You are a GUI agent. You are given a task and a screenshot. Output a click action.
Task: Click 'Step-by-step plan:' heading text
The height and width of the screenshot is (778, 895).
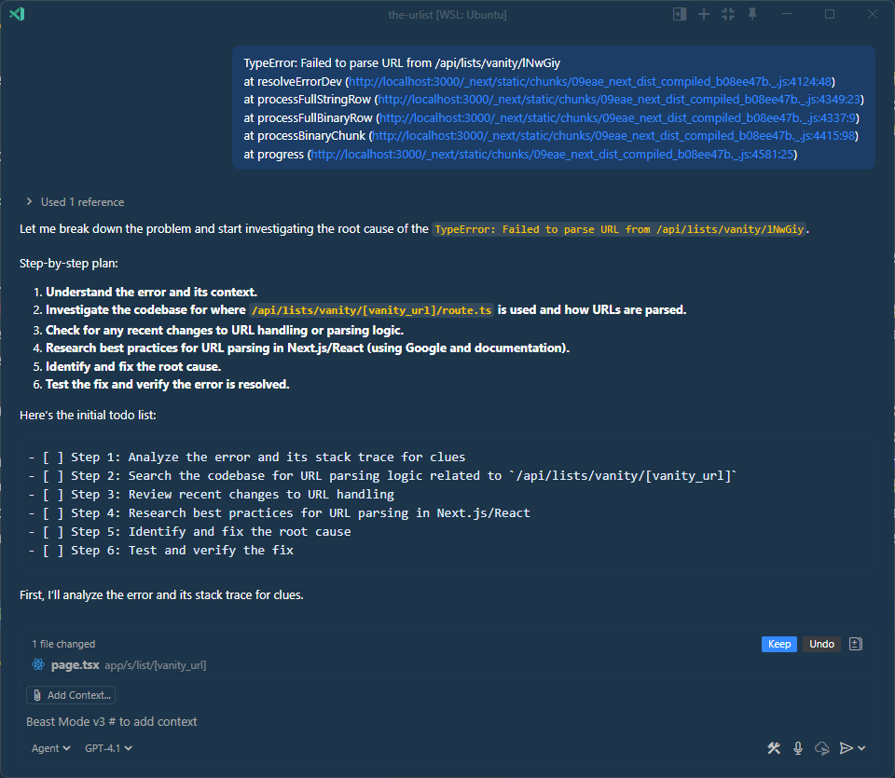68,264
